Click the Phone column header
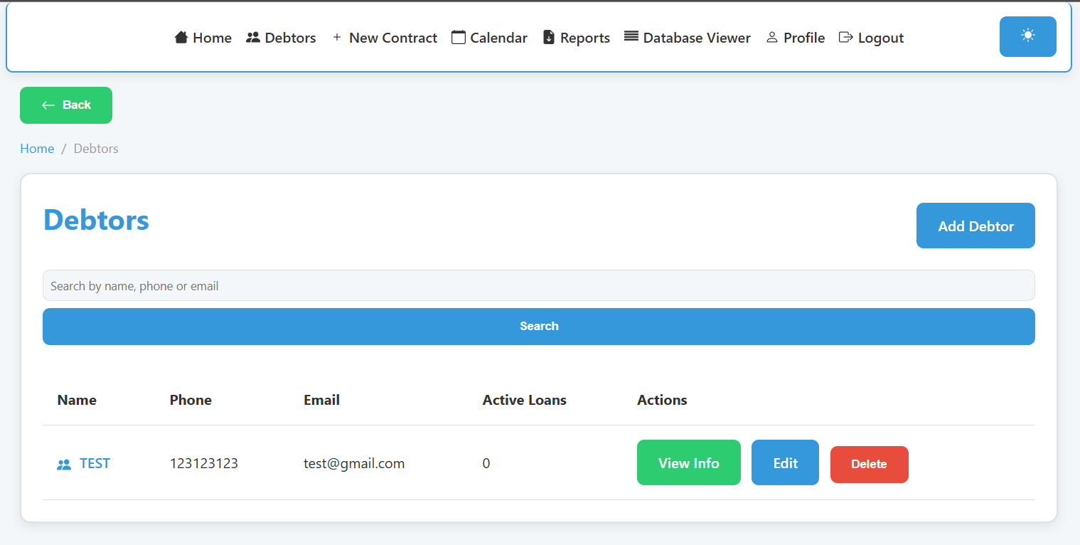 [x=191, y=400]
